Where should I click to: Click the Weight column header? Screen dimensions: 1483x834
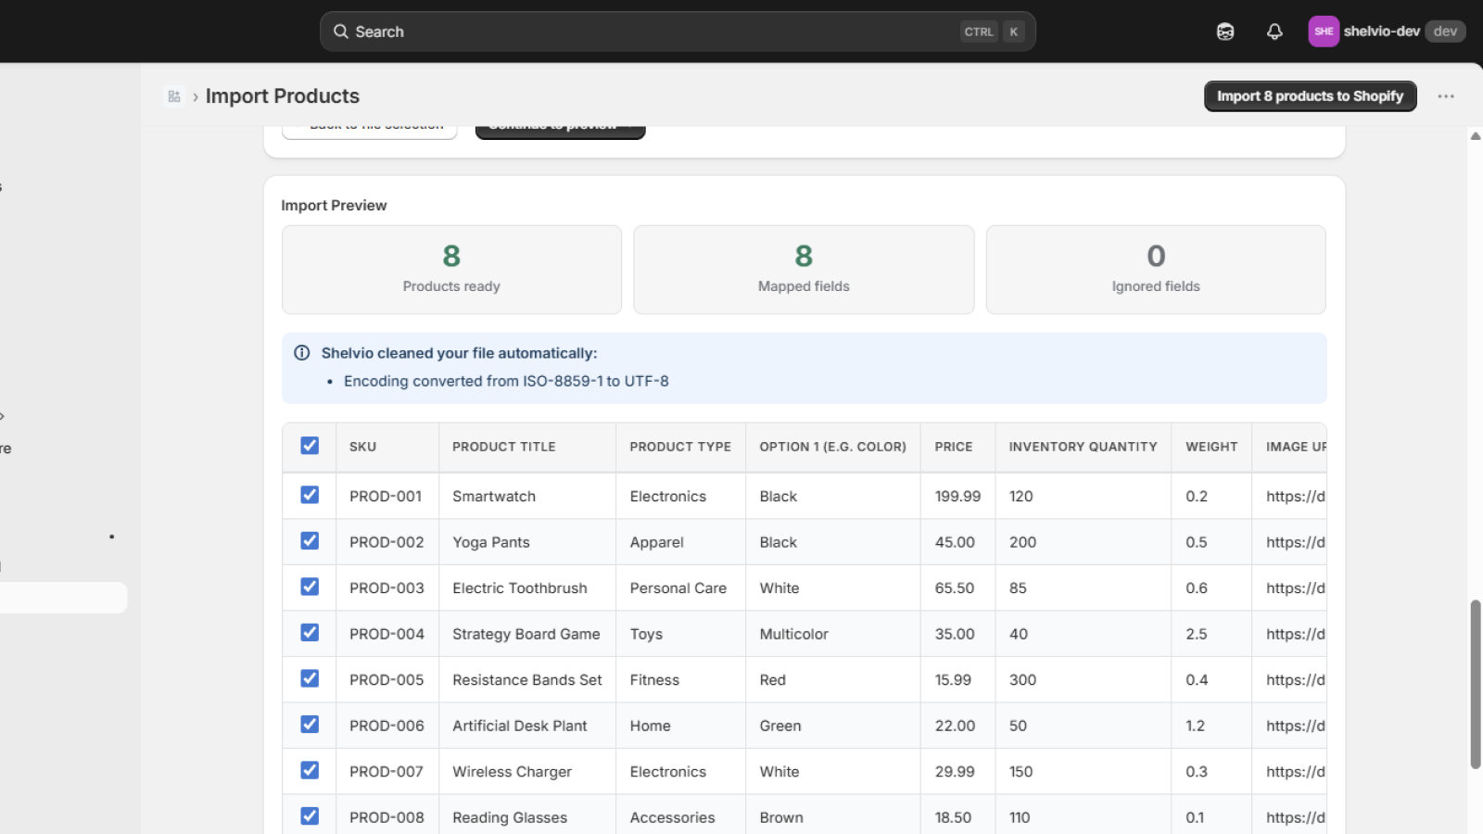pyautogui.click(x=1211, y=447)
